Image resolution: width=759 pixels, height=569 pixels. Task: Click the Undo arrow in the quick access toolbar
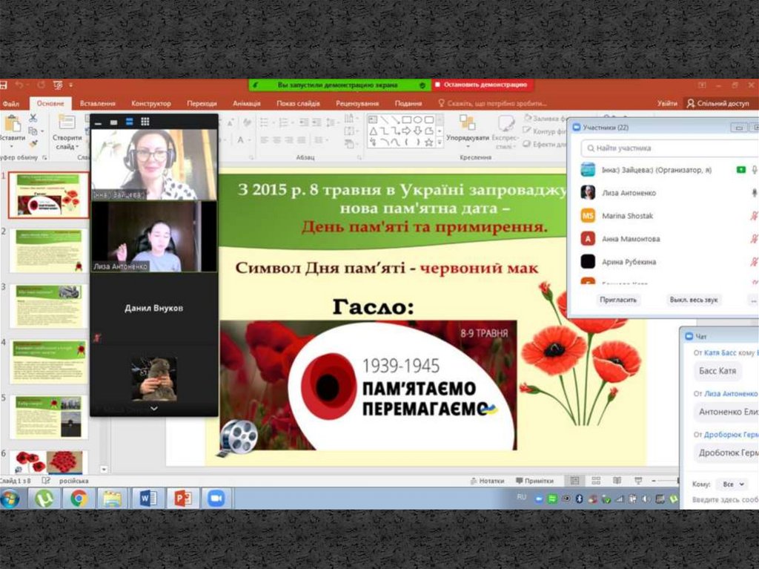(x=19, y=85)
